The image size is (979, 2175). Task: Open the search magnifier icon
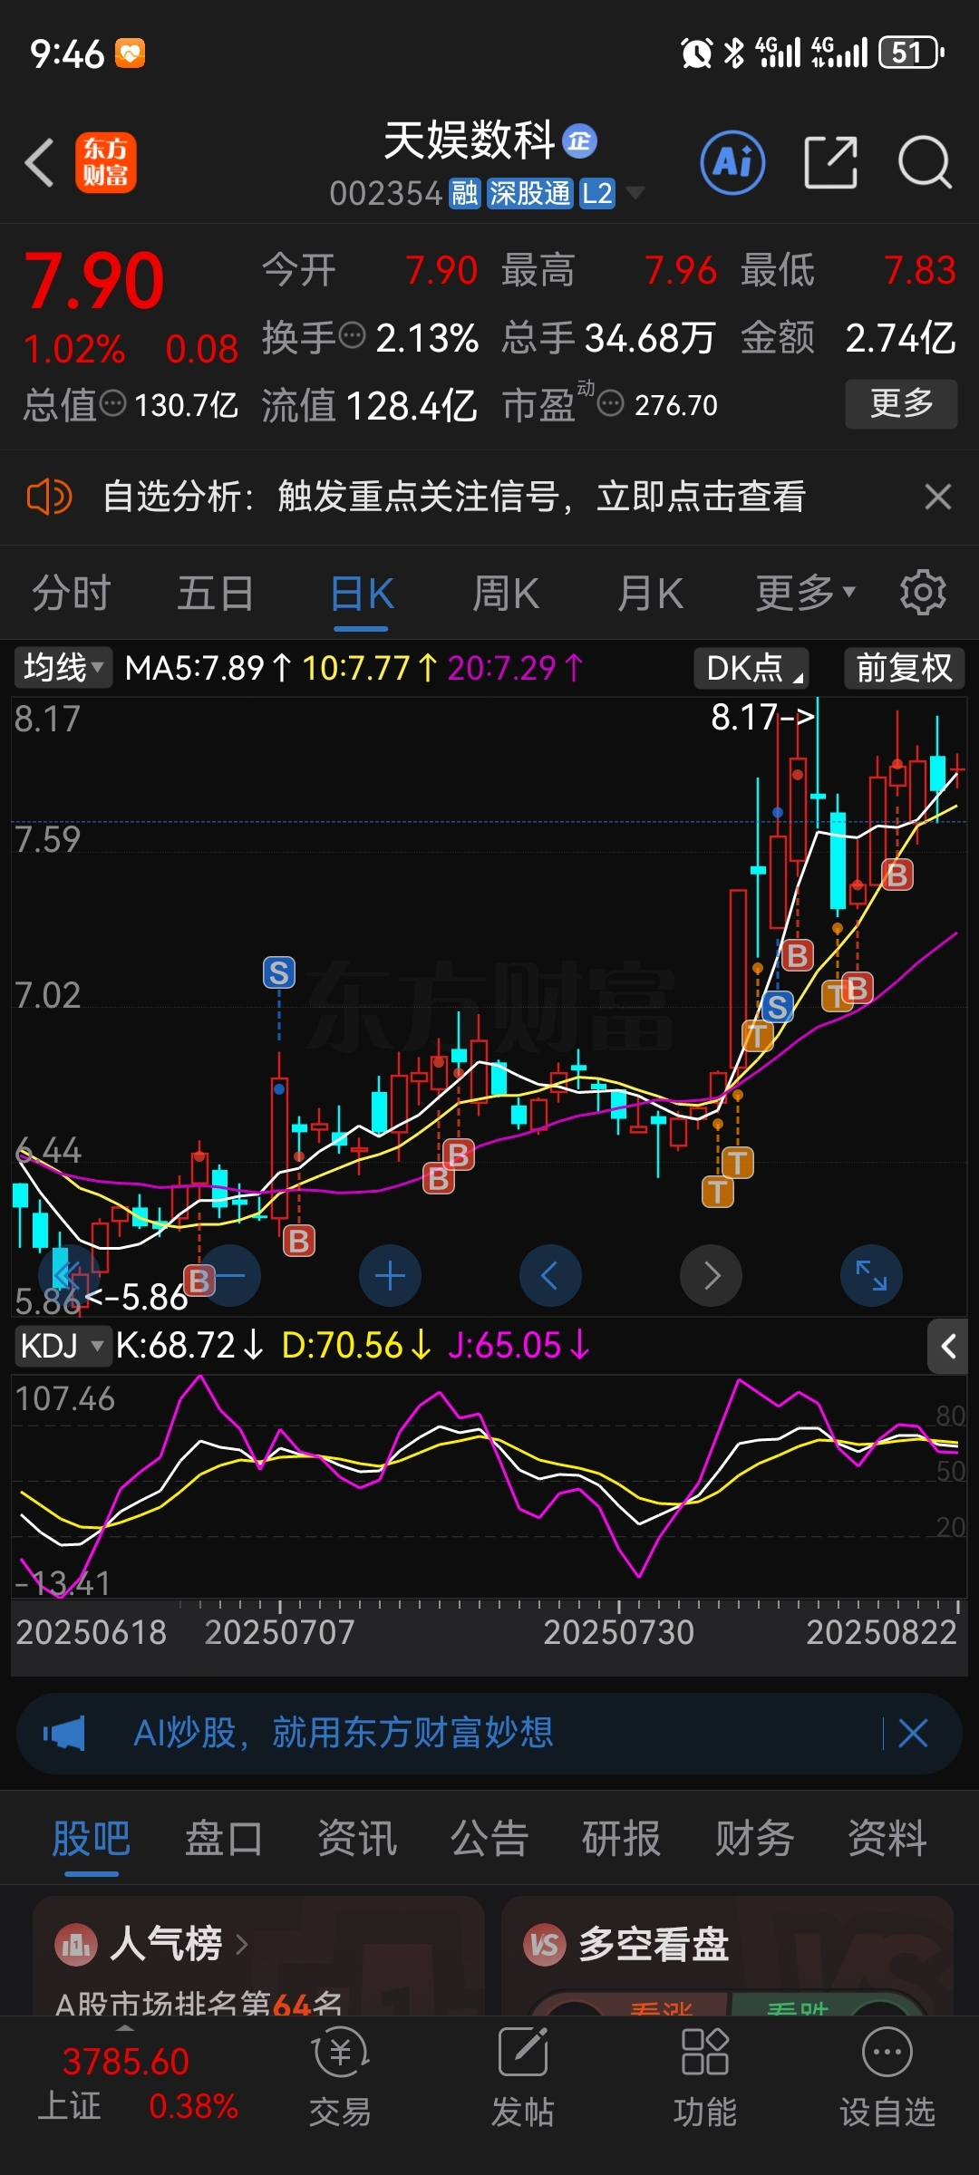click(925, 163)
